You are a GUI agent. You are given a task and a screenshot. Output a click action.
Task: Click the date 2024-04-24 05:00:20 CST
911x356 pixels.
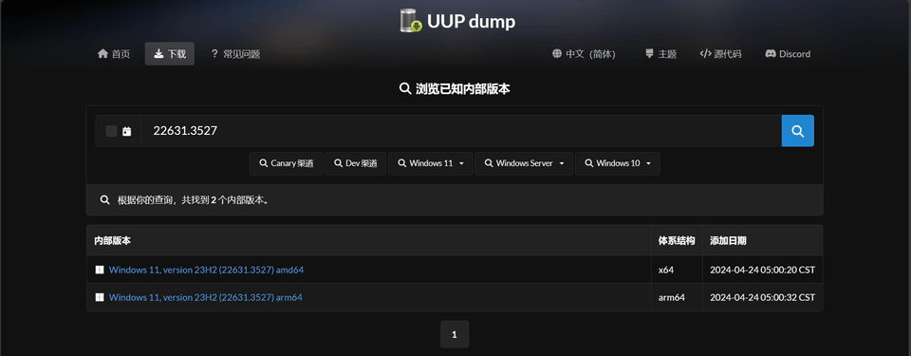[x=762, y=270]
